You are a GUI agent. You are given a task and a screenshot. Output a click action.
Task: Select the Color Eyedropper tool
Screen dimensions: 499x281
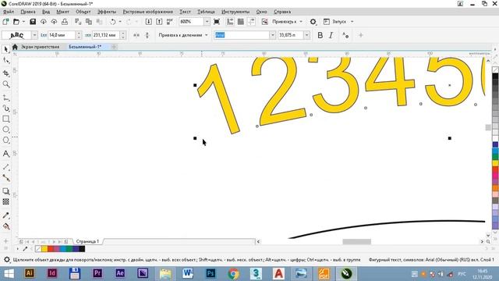[5, 215]
